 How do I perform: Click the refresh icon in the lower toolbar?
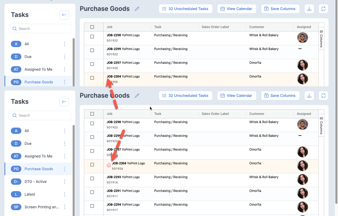click(323, 96)
